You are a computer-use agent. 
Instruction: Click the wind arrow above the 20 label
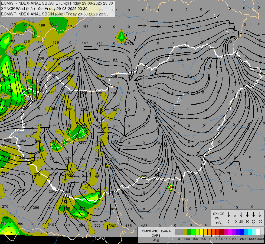pos(241,214)
